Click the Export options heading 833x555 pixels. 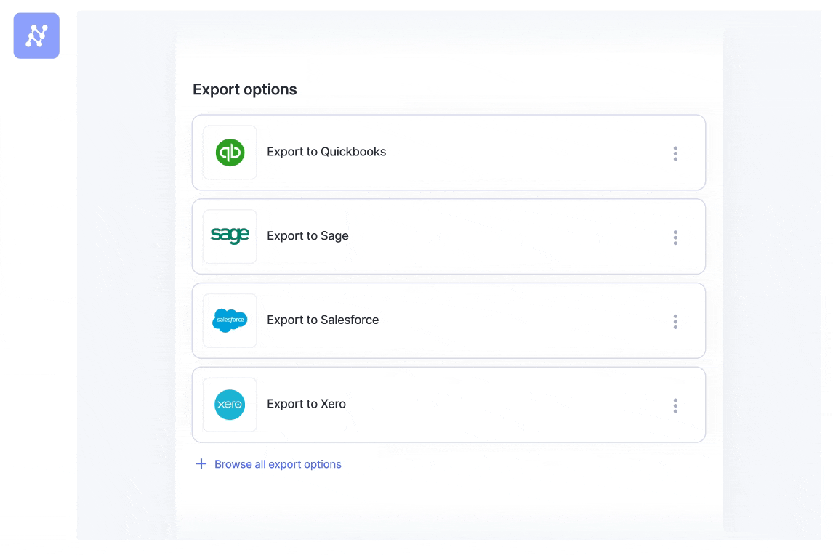(244, 89)
